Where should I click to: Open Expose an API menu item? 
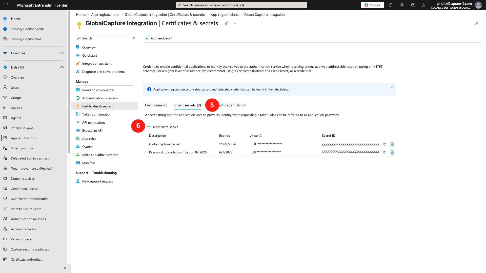point(92,130)
